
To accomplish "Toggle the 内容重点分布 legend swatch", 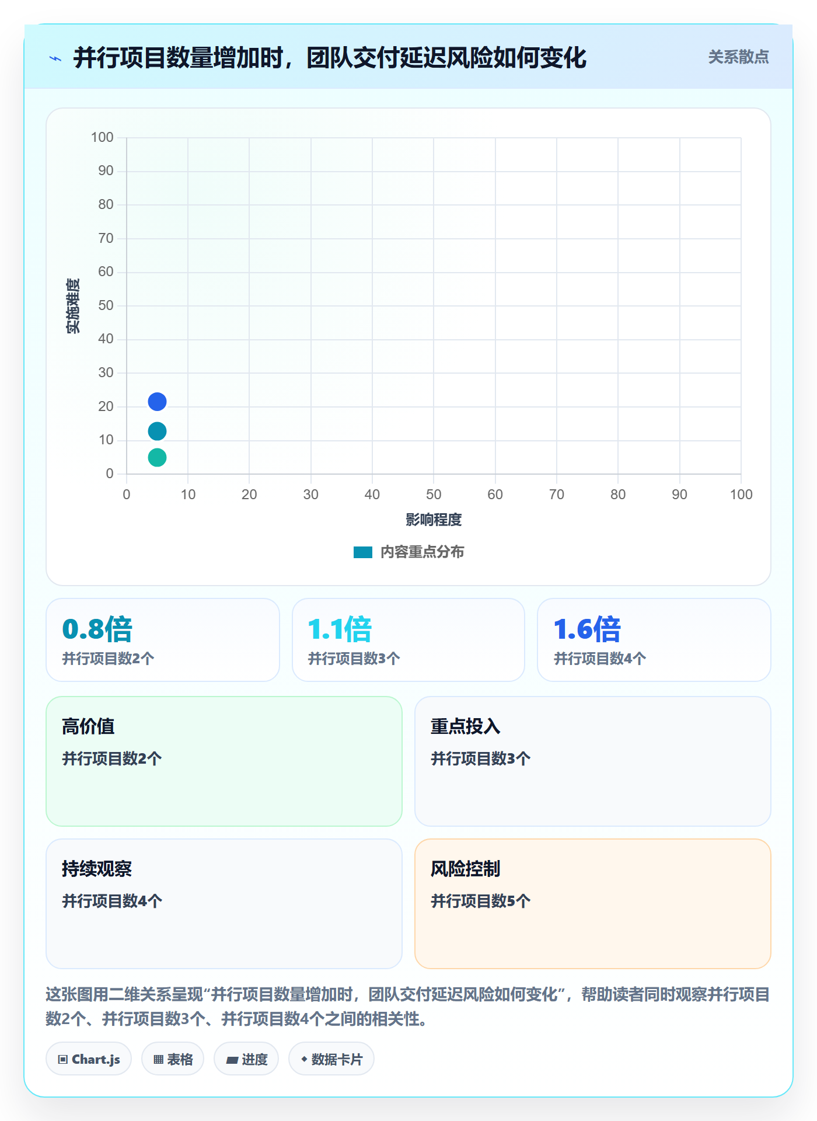I will (x=363, y=552).
